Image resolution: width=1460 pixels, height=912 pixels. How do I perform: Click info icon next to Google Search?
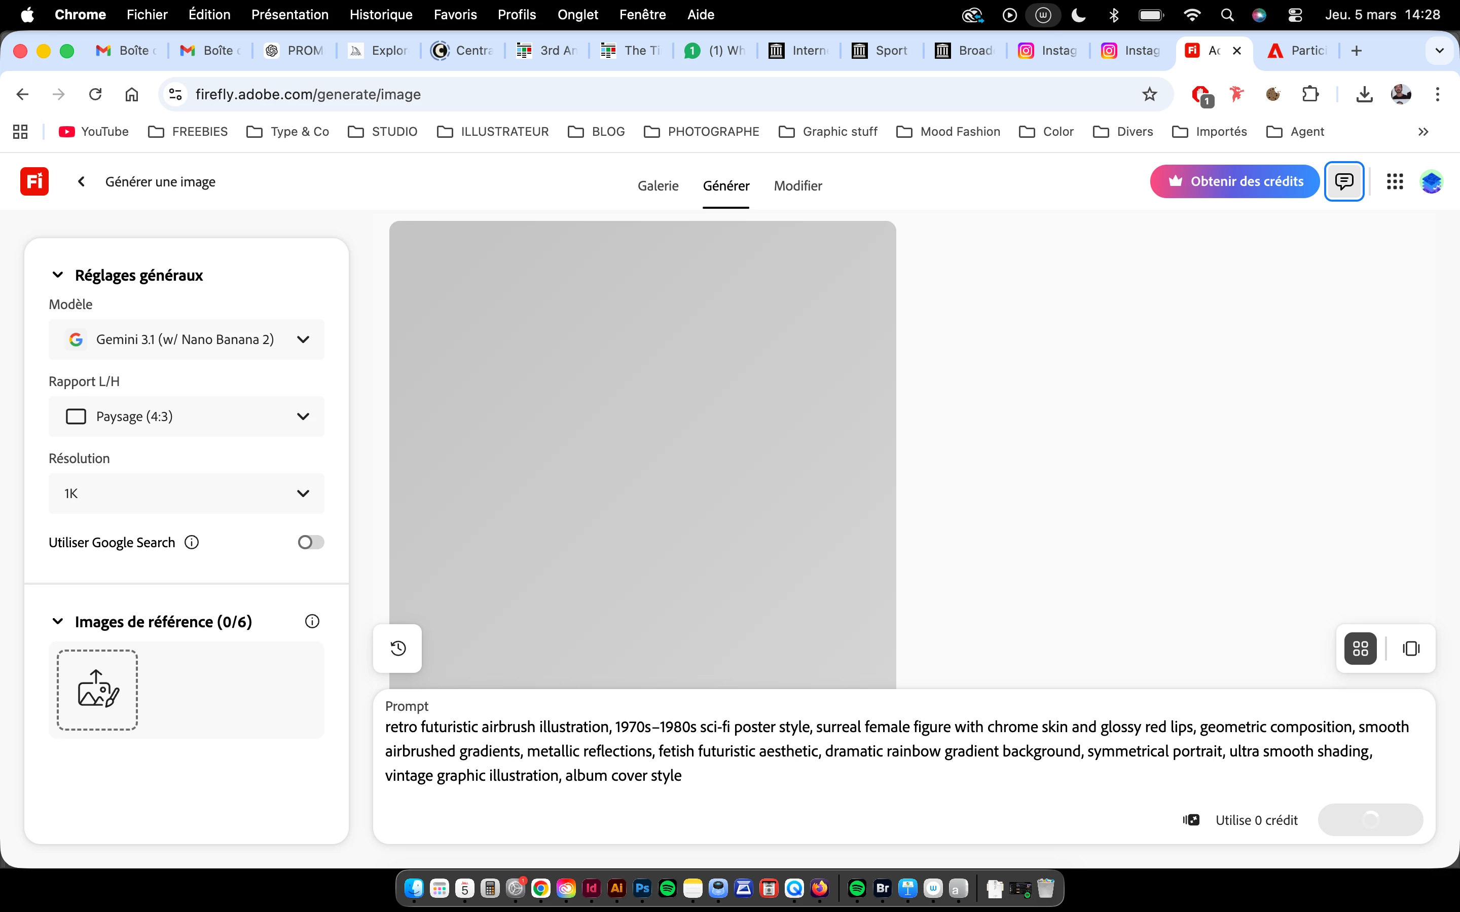click(191, 542)
